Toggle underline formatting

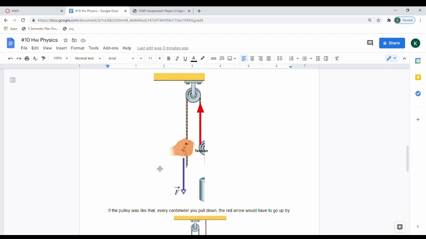(185, 58)
